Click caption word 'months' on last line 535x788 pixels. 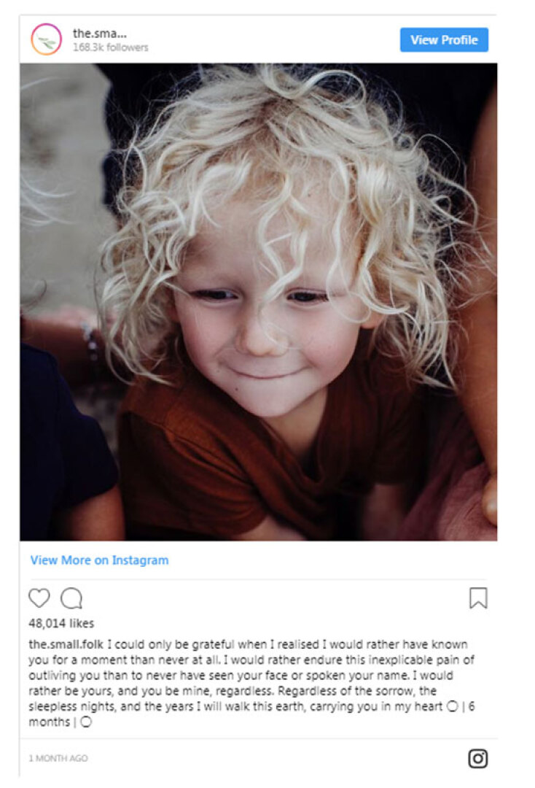49,722
